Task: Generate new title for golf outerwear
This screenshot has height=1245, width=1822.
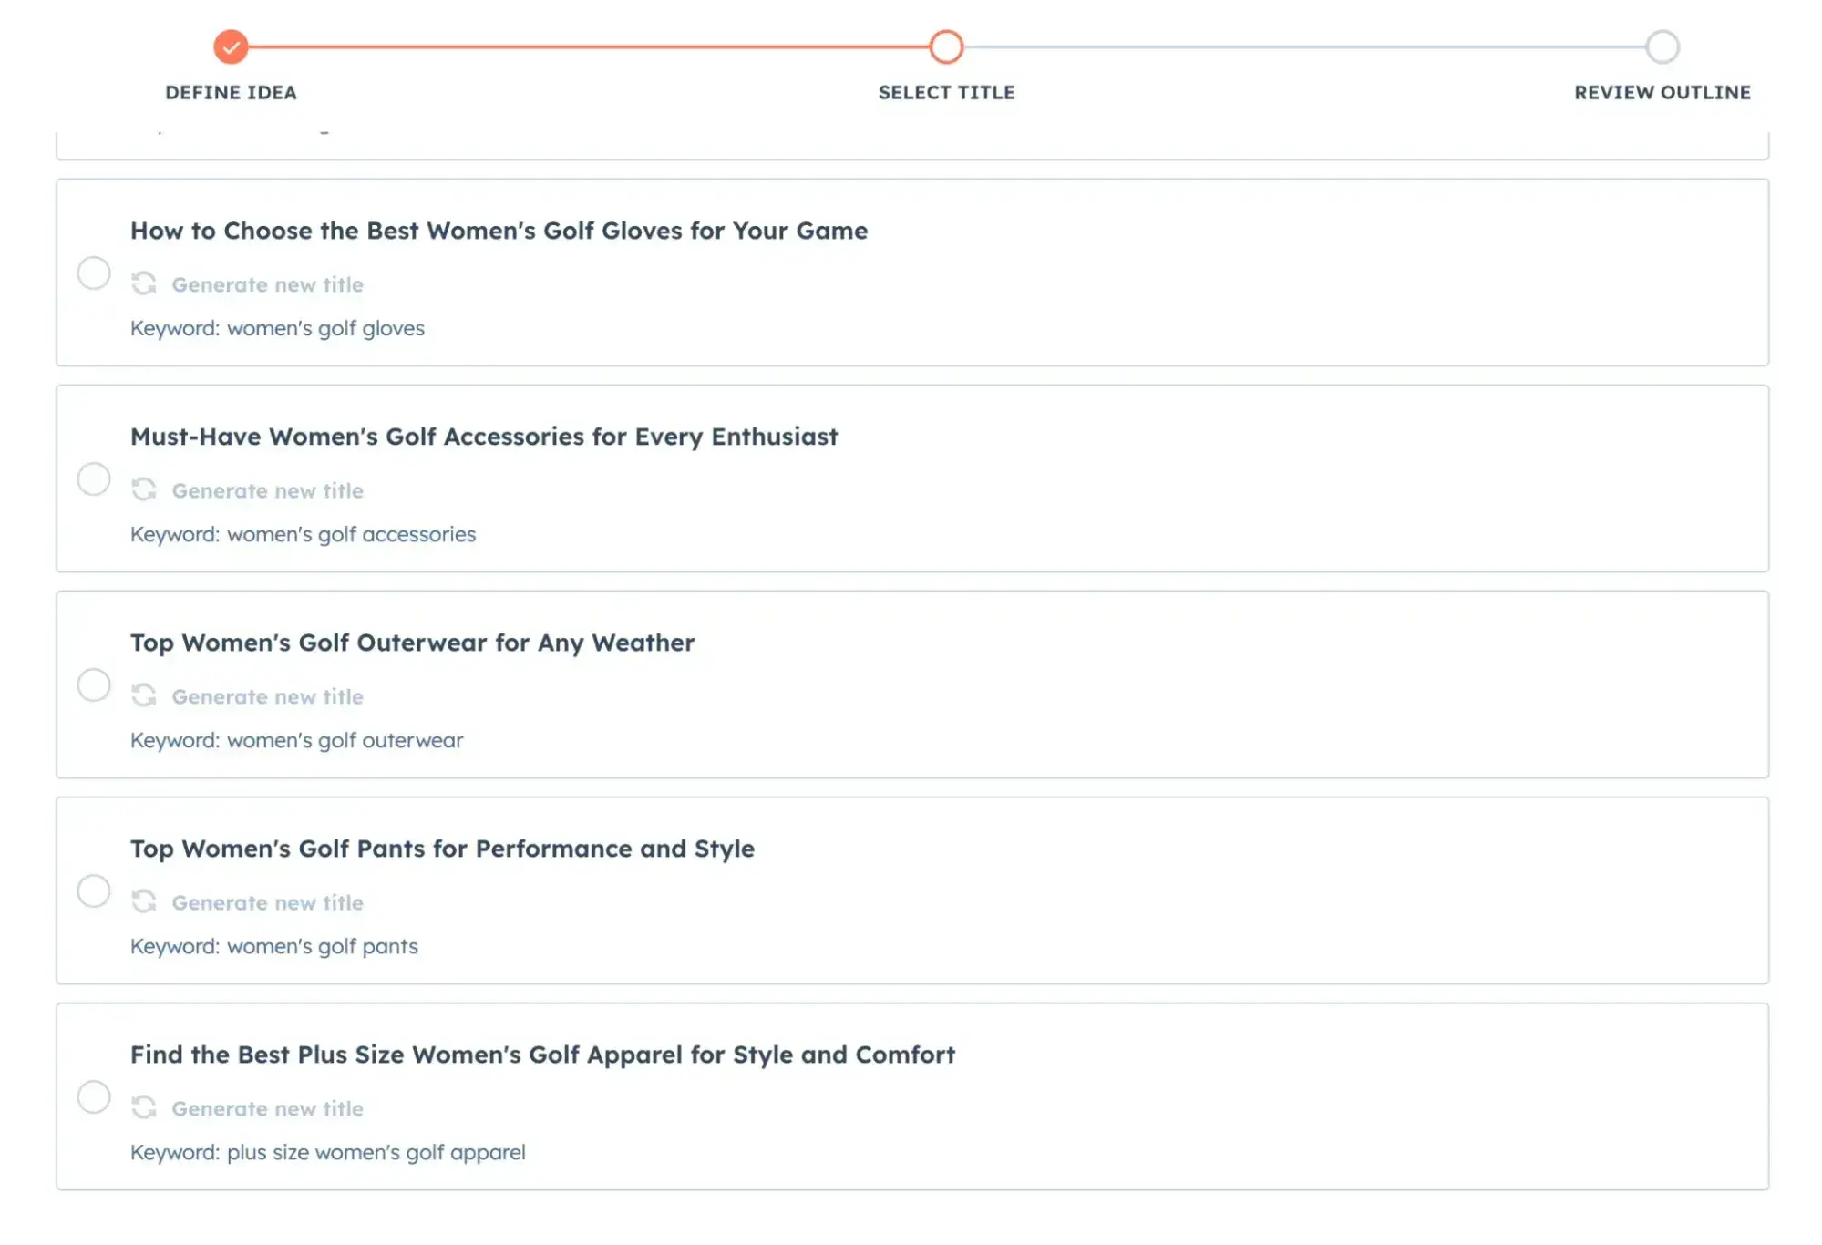Action: (267, 696)
